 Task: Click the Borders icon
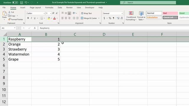[42, 18]
